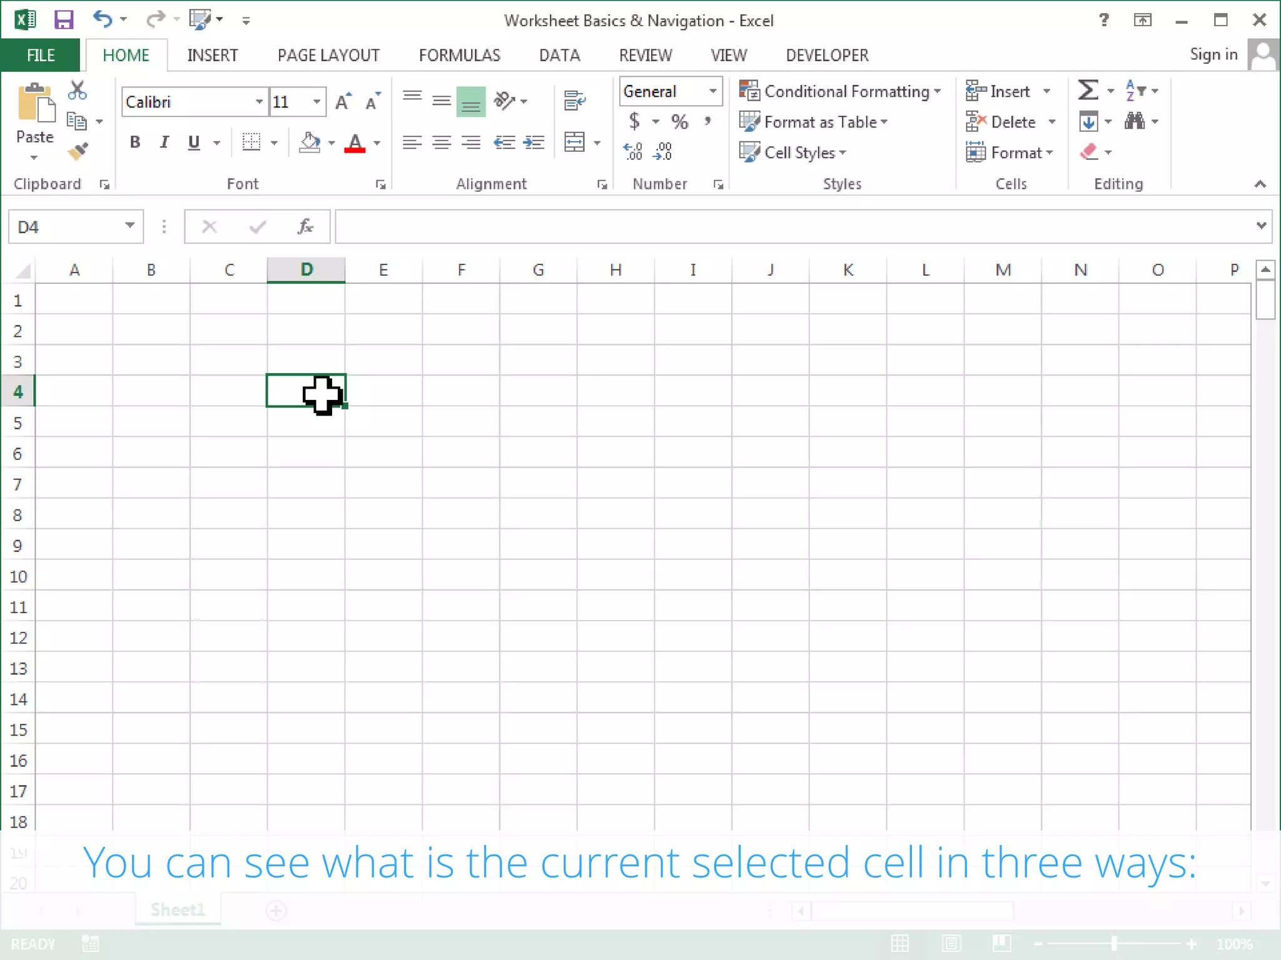Increase font size with large A icon
This screenshot has height=960, width=1281.
coord(343,101)
